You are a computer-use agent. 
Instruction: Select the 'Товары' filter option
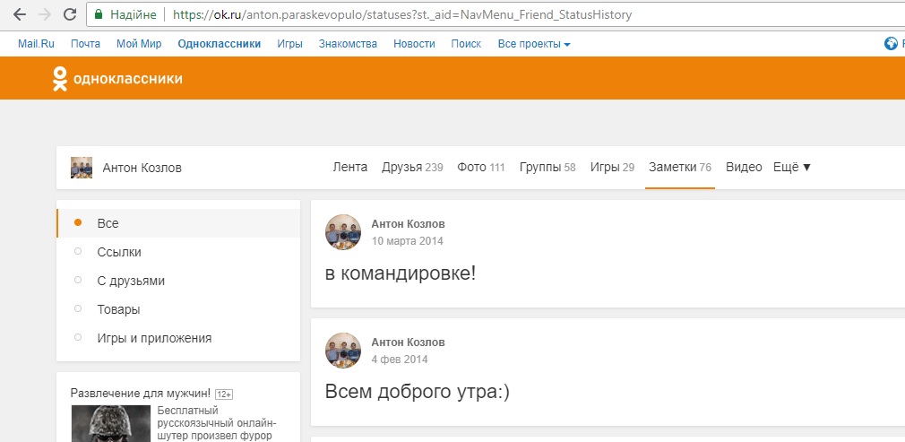118,309
